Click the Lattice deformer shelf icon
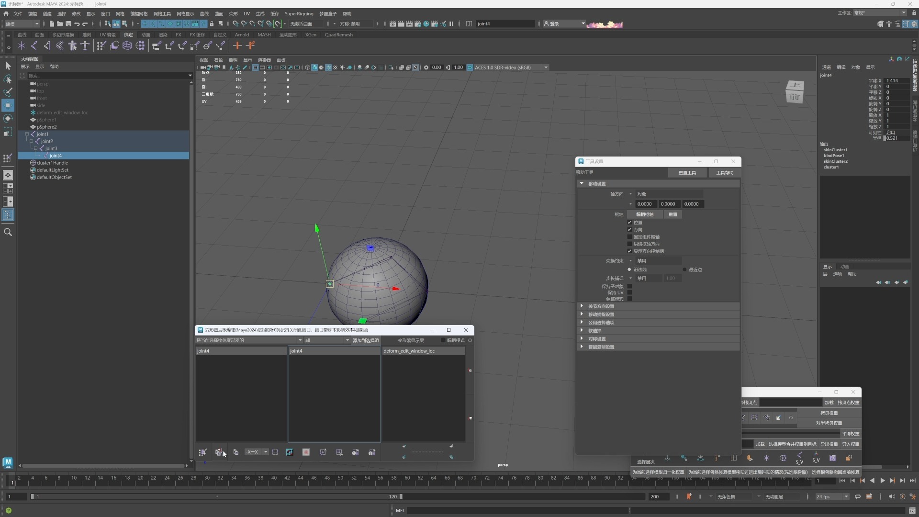Screen dimensions: 919x517 coord(127,46)
